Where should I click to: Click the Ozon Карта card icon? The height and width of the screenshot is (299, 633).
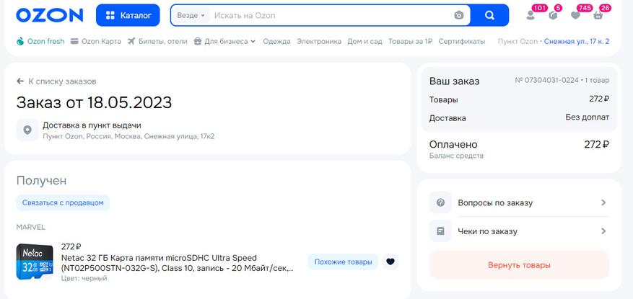coord(74,41)
